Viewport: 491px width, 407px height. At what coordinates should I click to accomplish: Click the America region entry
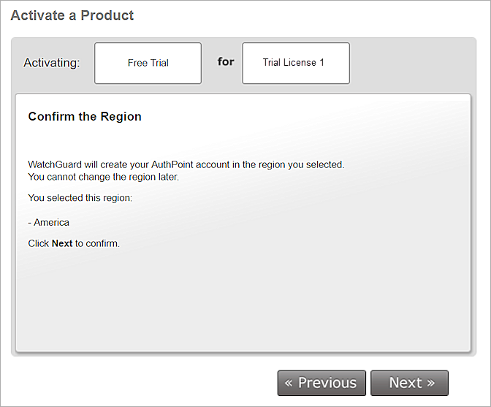point(51,223)
